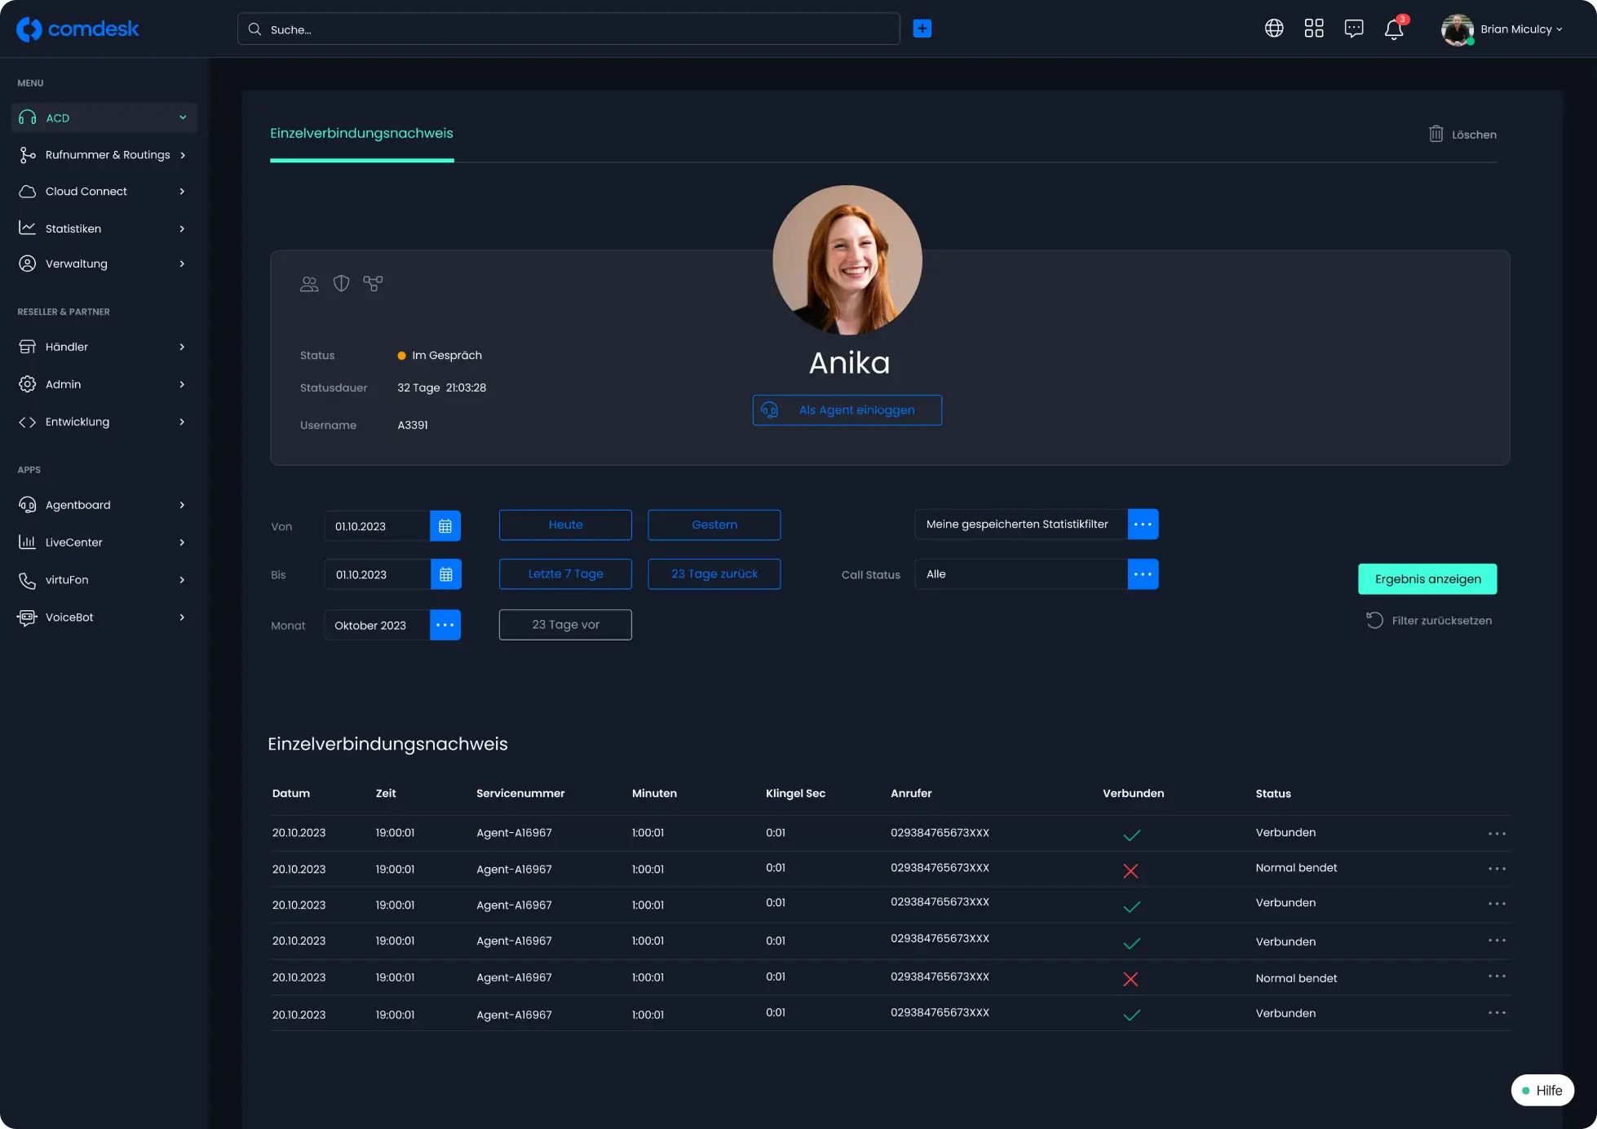Click Anika's profile photo
The image size is (1597, 1129).
pos(847,260)
